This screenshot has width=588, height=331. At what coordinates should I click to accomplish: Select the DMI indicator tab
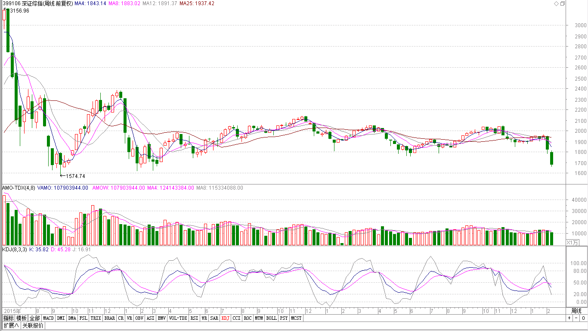point(61,318)
